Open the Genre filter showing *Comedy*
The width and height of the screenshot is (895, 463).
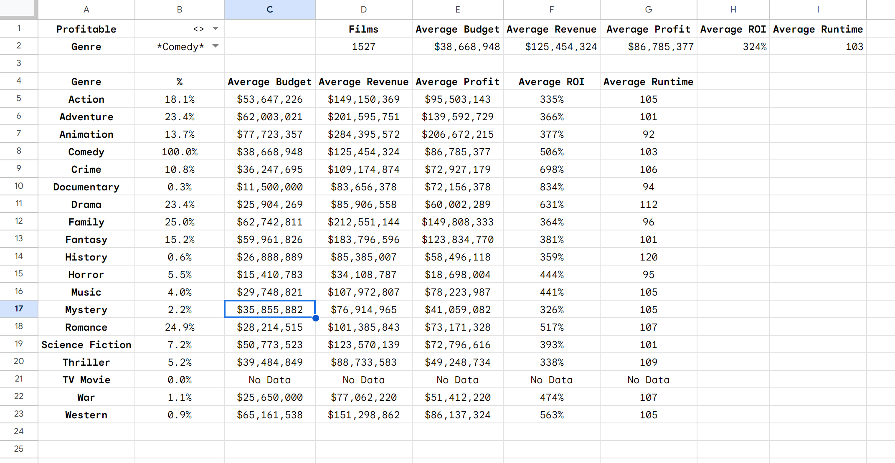[x=216, y=47]
